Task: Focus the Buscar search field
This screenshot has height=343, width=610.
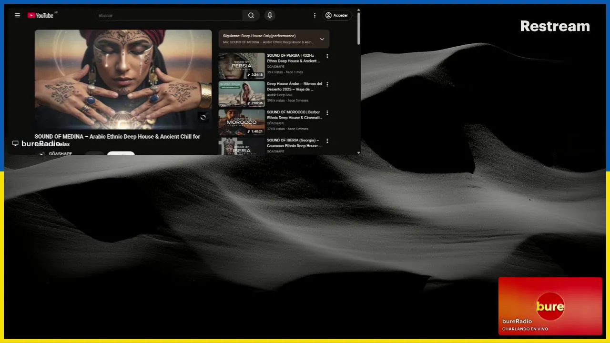Action: [169, 15]
